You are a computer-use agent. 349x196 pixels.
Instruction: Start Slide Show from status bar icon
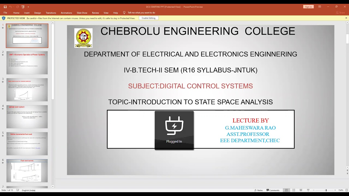308,190
